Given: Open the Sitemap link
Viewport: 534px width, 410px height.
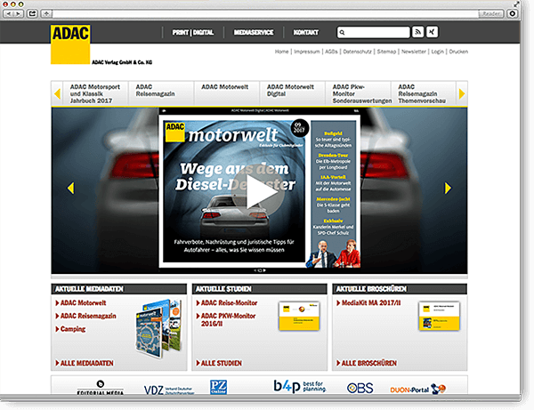Looking at the screenshot, I should 386,52.
